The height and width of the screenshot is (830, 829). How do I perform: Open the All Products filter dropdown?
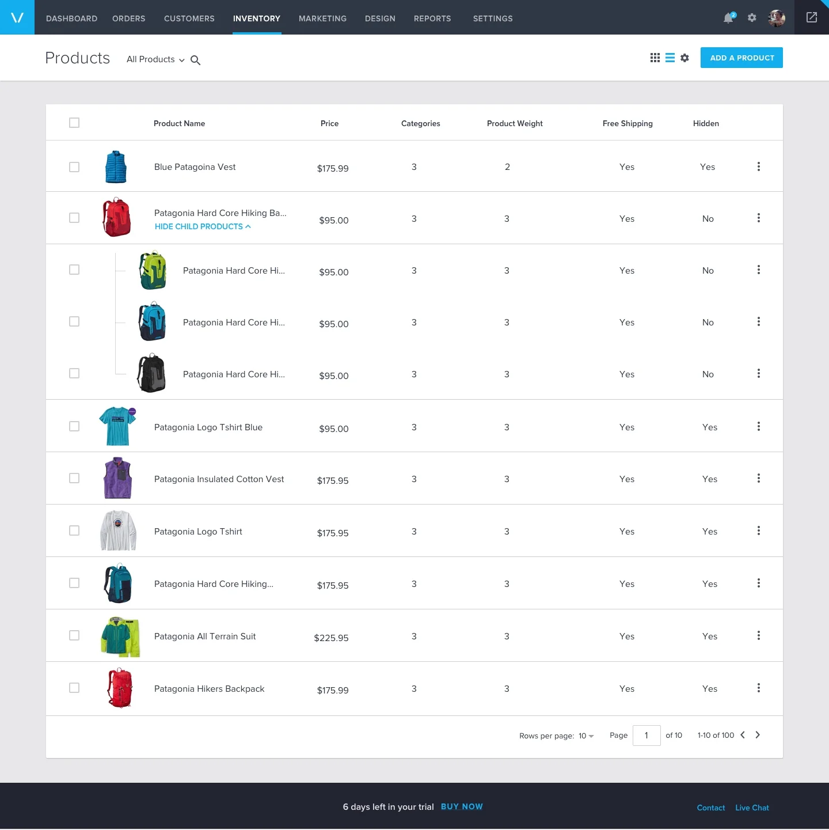[155, 59]
